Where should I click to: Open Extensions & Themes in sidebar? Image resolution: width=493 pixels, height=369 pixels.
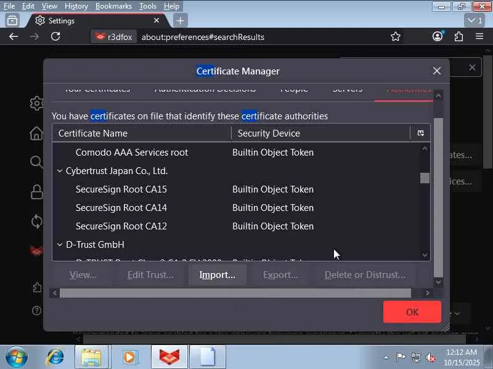[37, 287]
